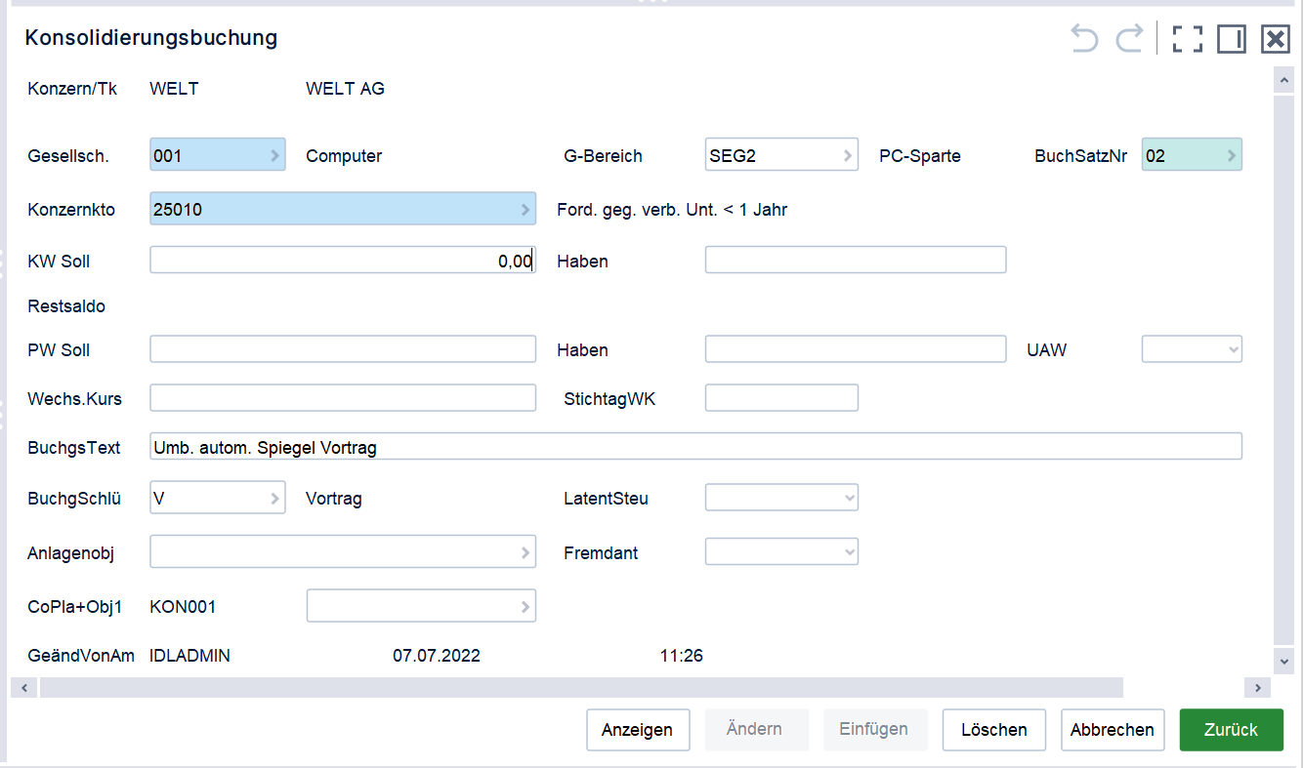Open the CoPla+Obj1 selection field
Viewport: 1303px width, 768px height.
pyautogui.click(x=421, y=606)
